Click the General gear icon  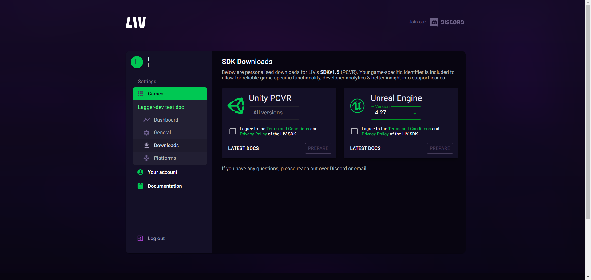(x=146, y=133)
